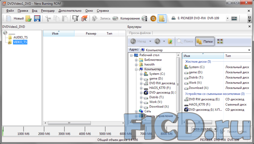Expand the haosith tree node
254x144 pixels.
click(x=136, y=65)
